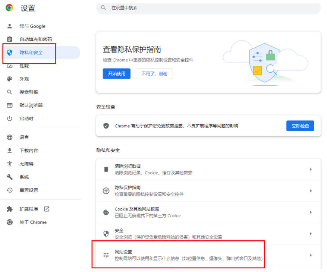Image resolution: width=327 pixels, height=272 pixels.
Task: Click the text 清除浏览记录、Cookie、缓存及其他数据
Action: (x=154, y=173)
